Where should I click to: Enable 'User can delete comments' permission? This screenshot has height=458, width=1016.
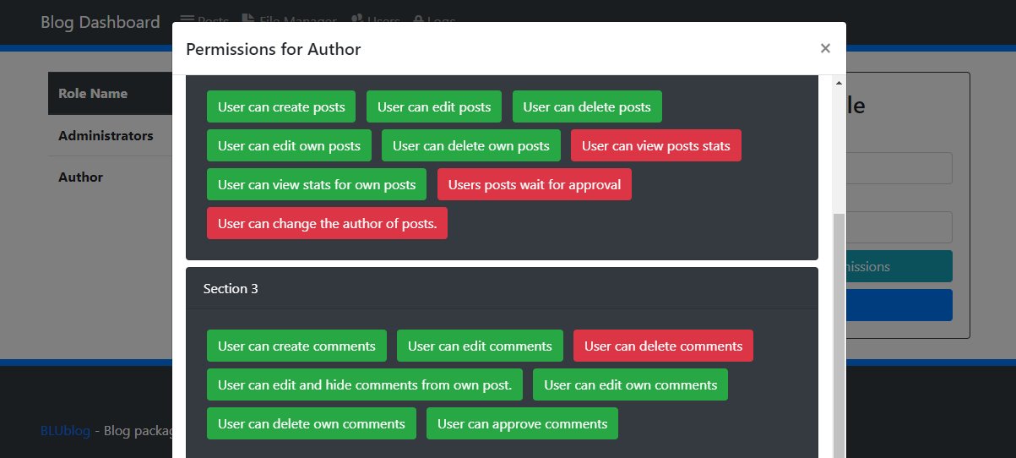(x=663, y=346)
